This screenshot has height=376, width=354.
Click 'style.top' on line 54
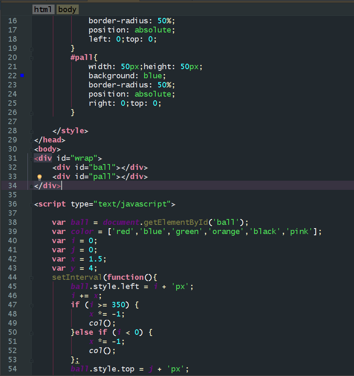tap(114, 369)
